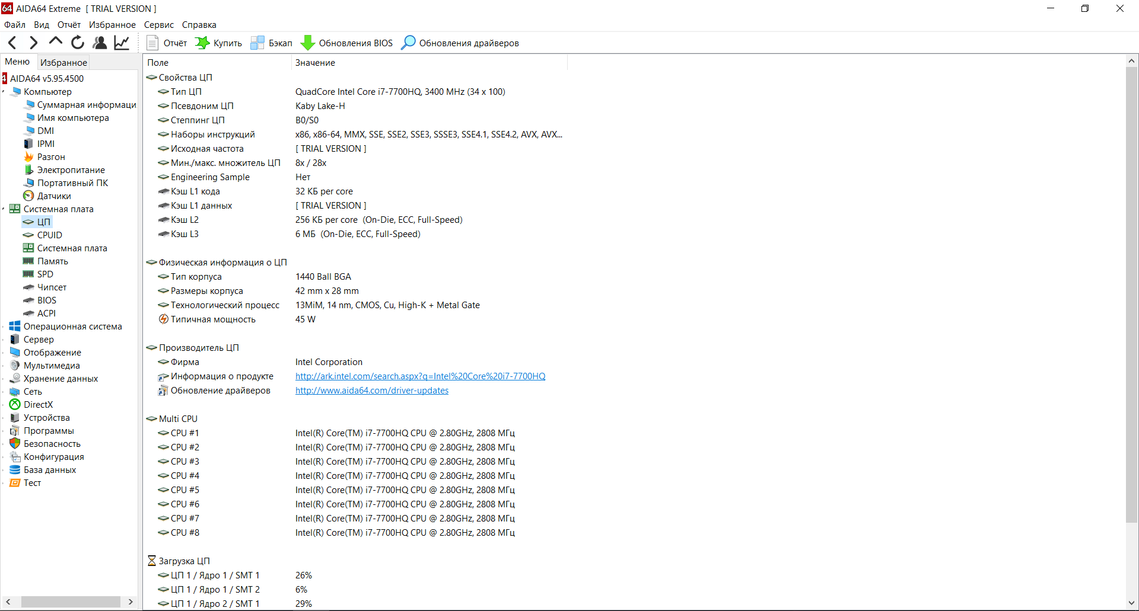
Task: Open the Программы icon in the tree
Action: click(x=15, y=431)
